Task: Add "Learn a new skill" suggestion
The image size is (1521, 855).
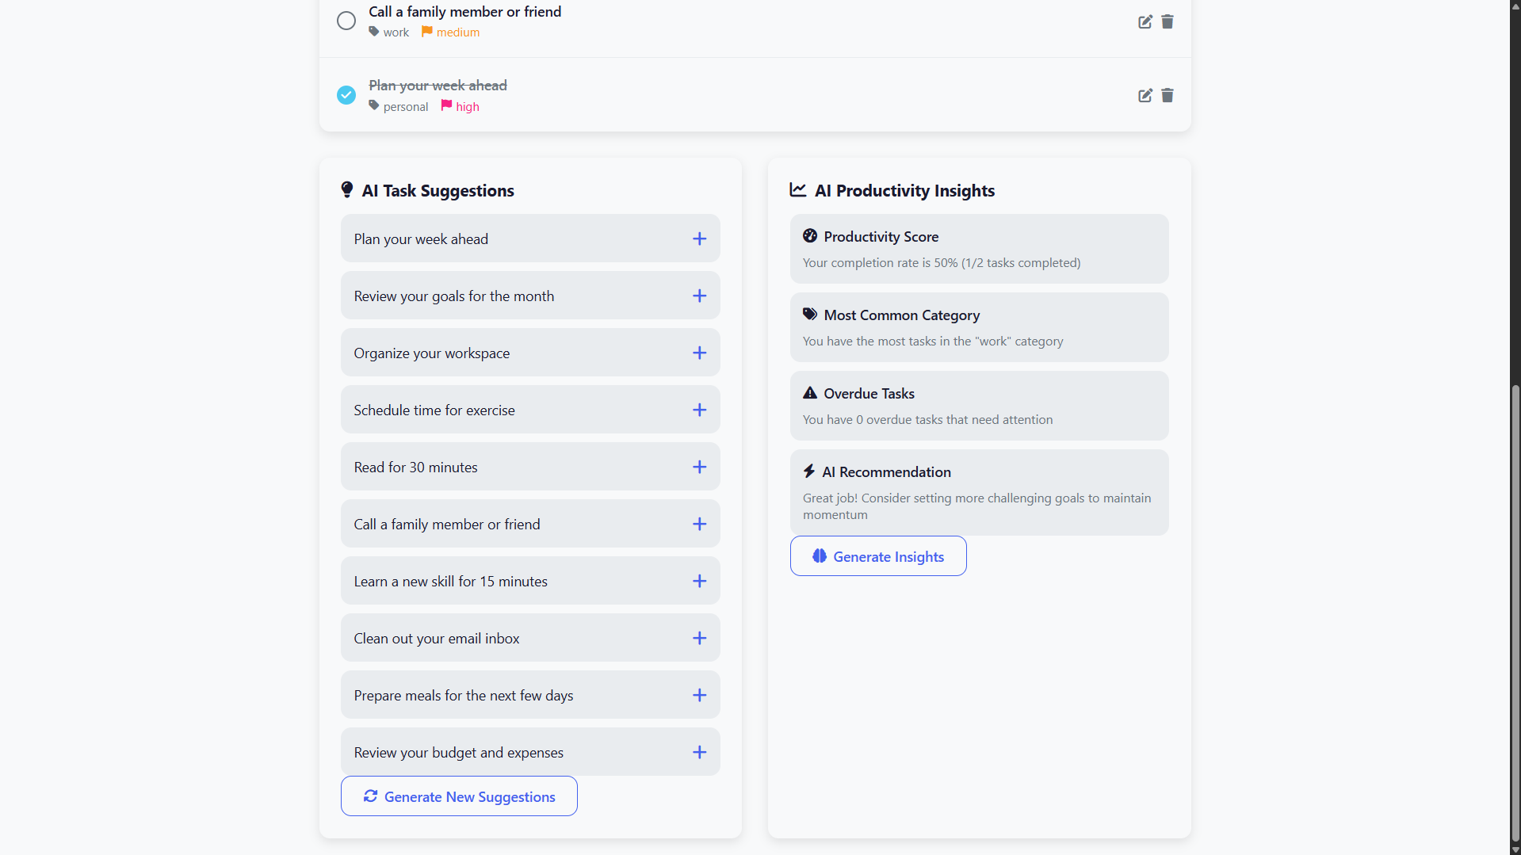Action: (x=699, y=581)
